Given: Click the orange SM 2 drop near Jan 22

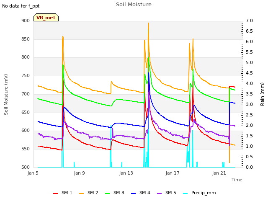Looking at the screenshot, I should point(229,162).
